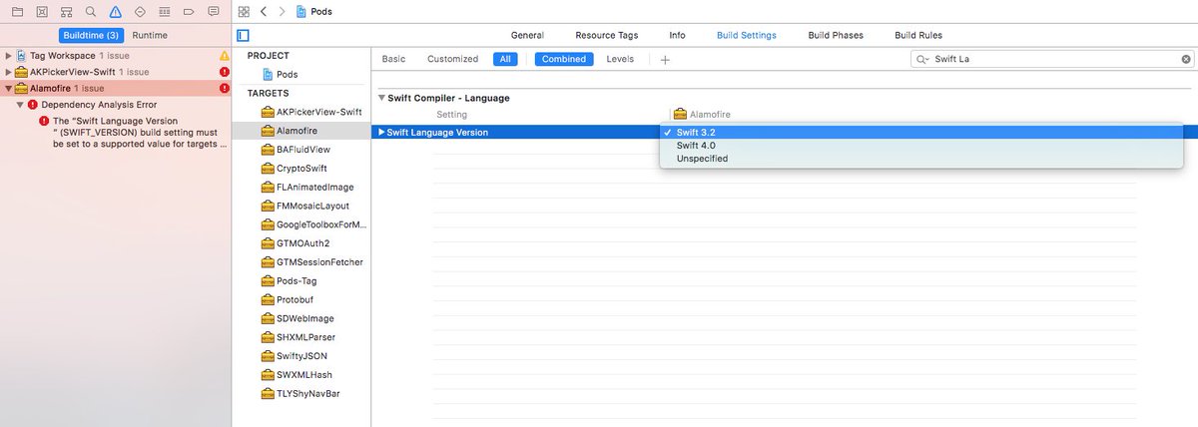This screenshot has height=427, width=1198.
Task: Open the Symbol navigator hierarchy icon
Action: (66, 11)
